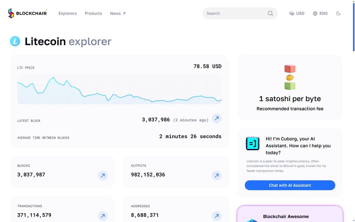This screenshot has width=355, height=222.
Task: Click latest block number 3,037,986
Action: [x=156, y=120]
